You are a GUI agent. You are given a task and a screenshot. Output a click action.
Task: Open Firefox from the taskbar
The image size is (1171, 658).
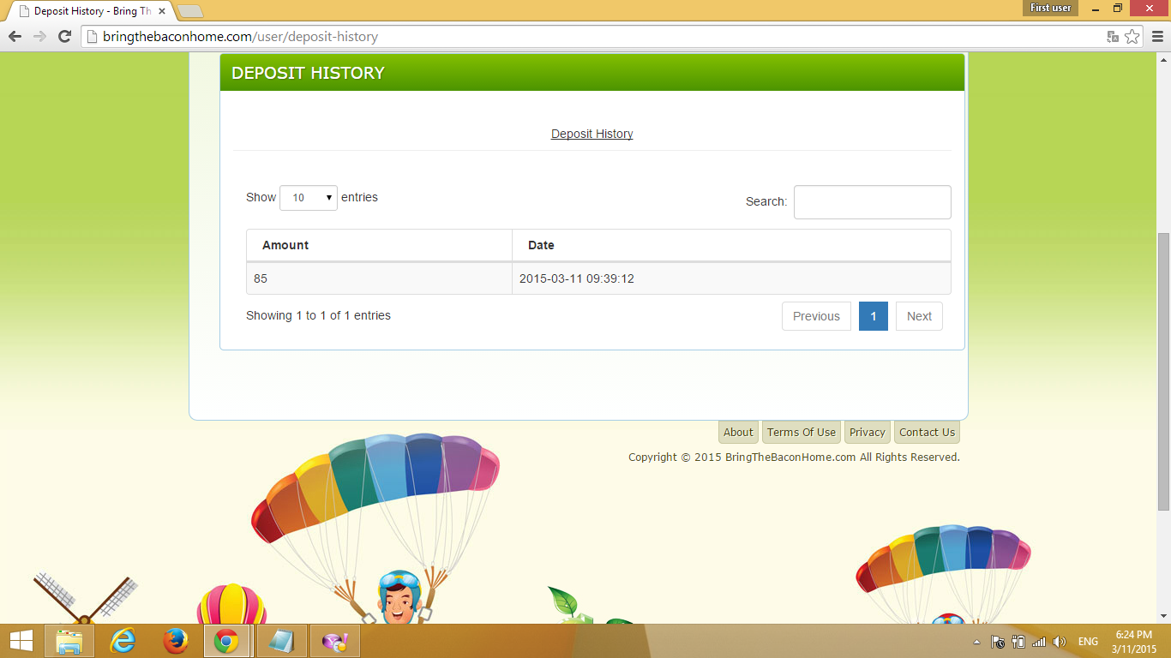point(175,640)
